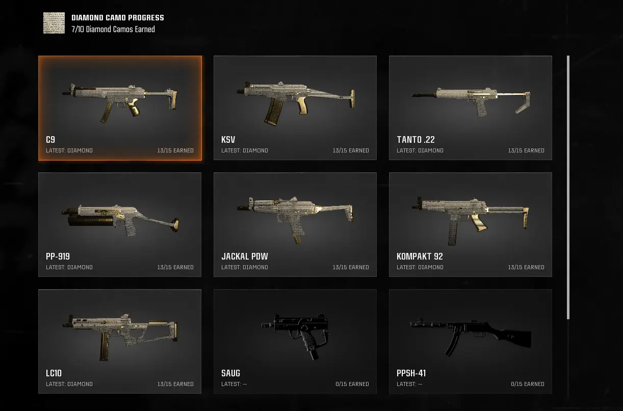Select the locked SAUG weapon tile
This screenshot has width=623, height=411.
click(x=295, y=342)
